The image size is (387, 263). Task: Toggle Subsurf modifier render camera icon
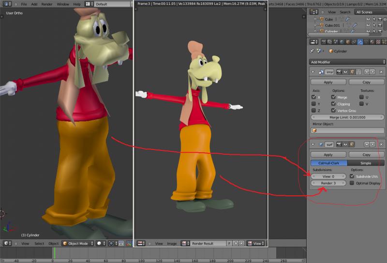(339, 145)
